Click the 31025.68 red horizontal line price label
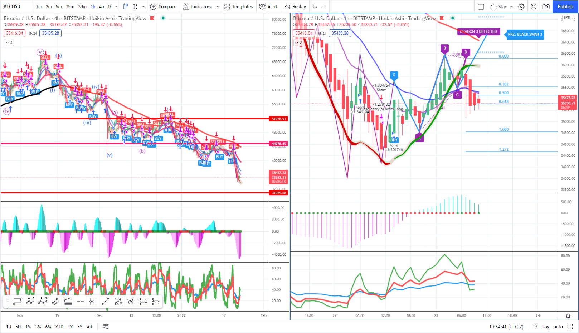The height and width of the screenshot is (333, 579). point(279,193)
